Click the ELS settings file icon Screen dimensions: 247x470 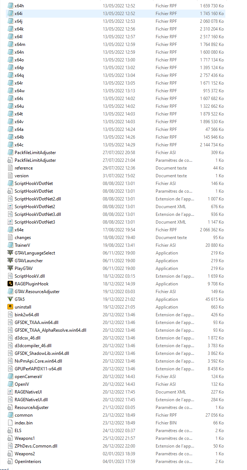(10, 430)
